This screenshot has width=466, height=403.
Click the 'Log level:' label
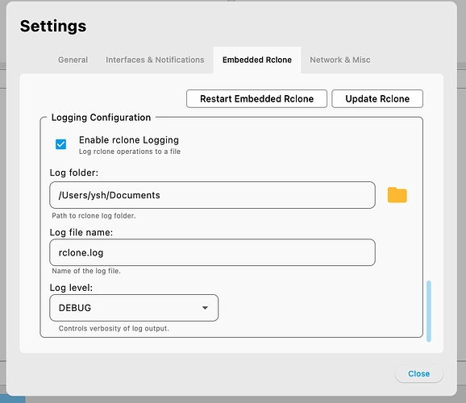(71, 288)
